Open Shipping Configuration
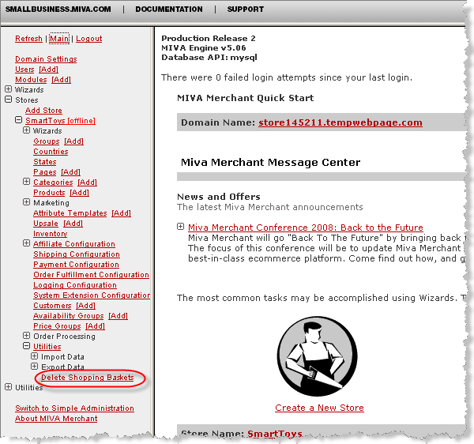Viewport: 474px width, 444px height. tap(77, 254)
